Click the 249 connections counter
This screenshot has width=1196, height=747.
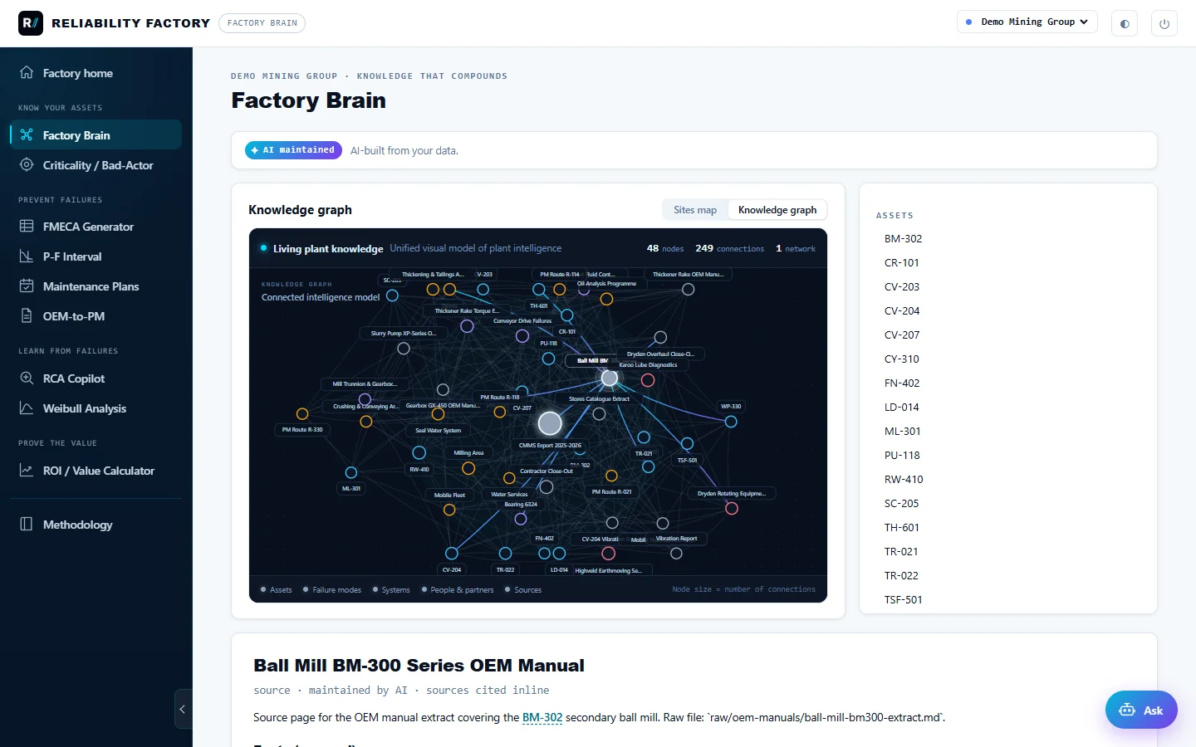(x=729, y=248)
